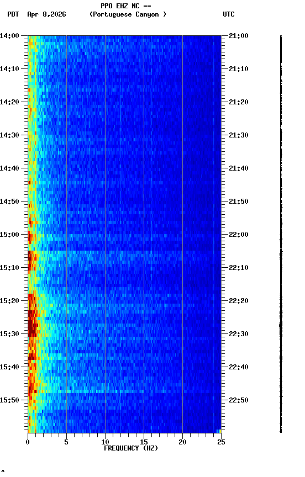Click the '10' frequency axis label
305x477 pixels.
click(105, 442)
